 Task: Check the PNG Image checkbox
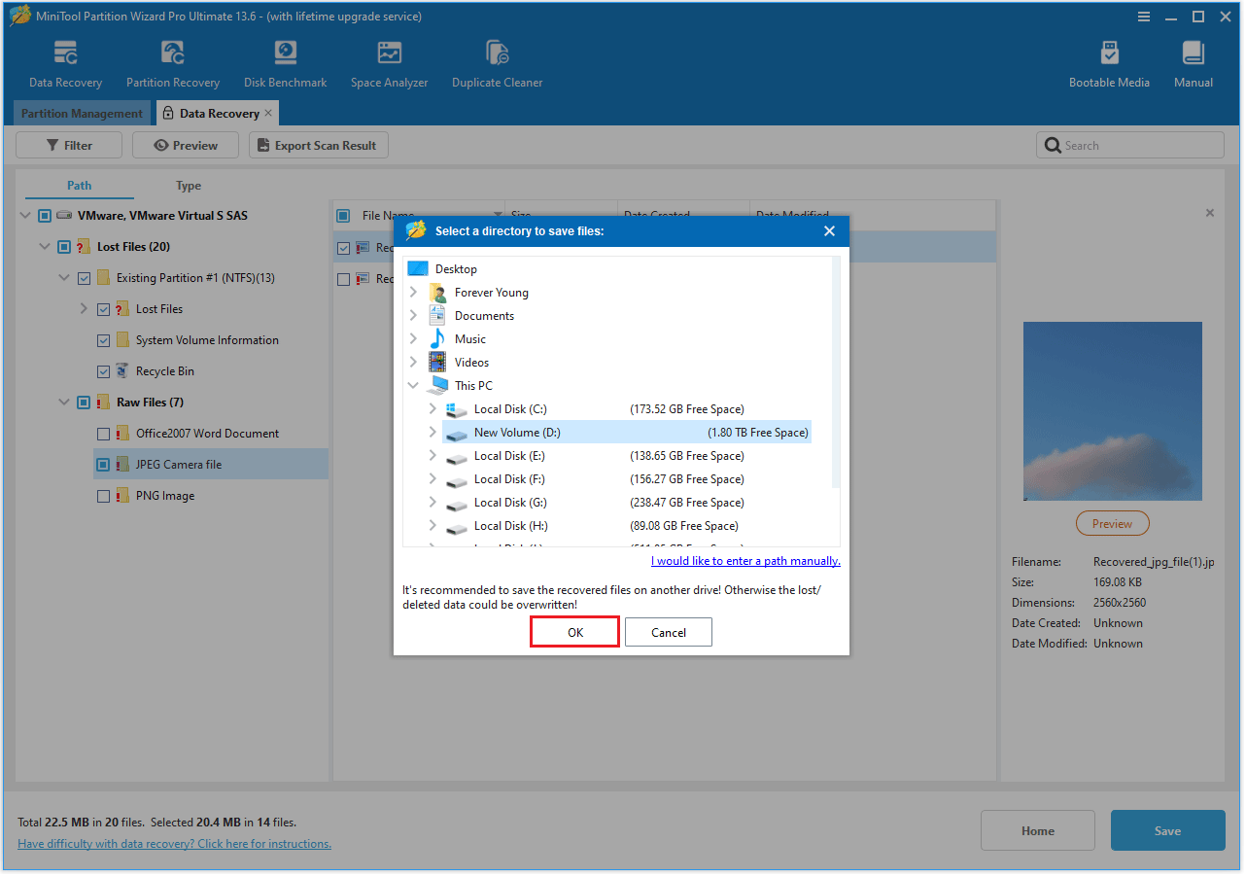(103, 495)
